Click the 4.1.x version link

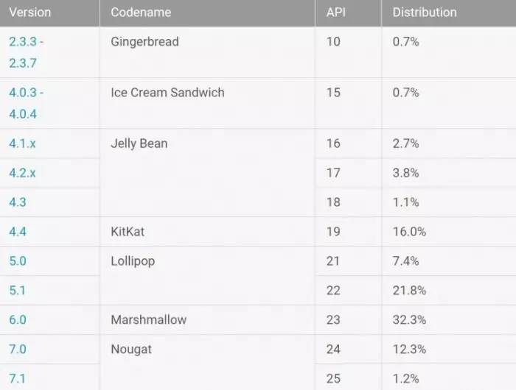pos(22,143)
